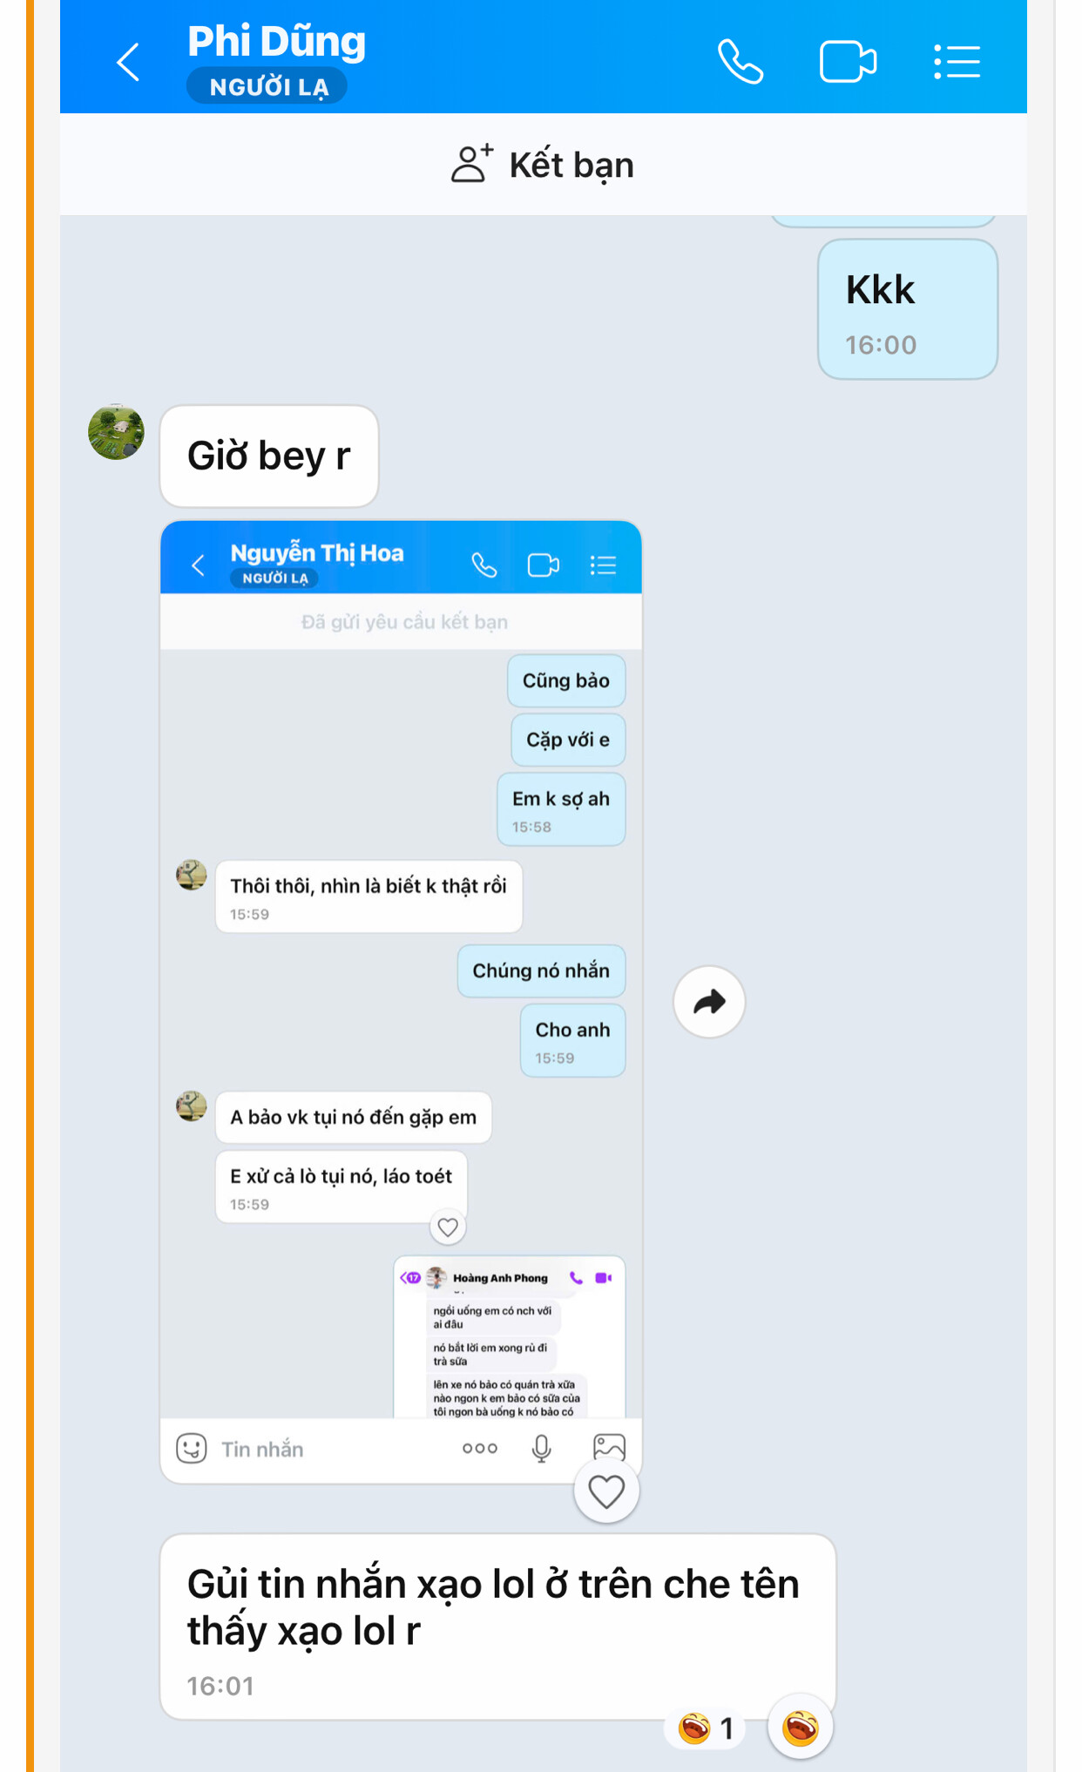Forward the shared screenshot using the arrow
Screen dimensions: 1082x1772
click(709, 1002)
